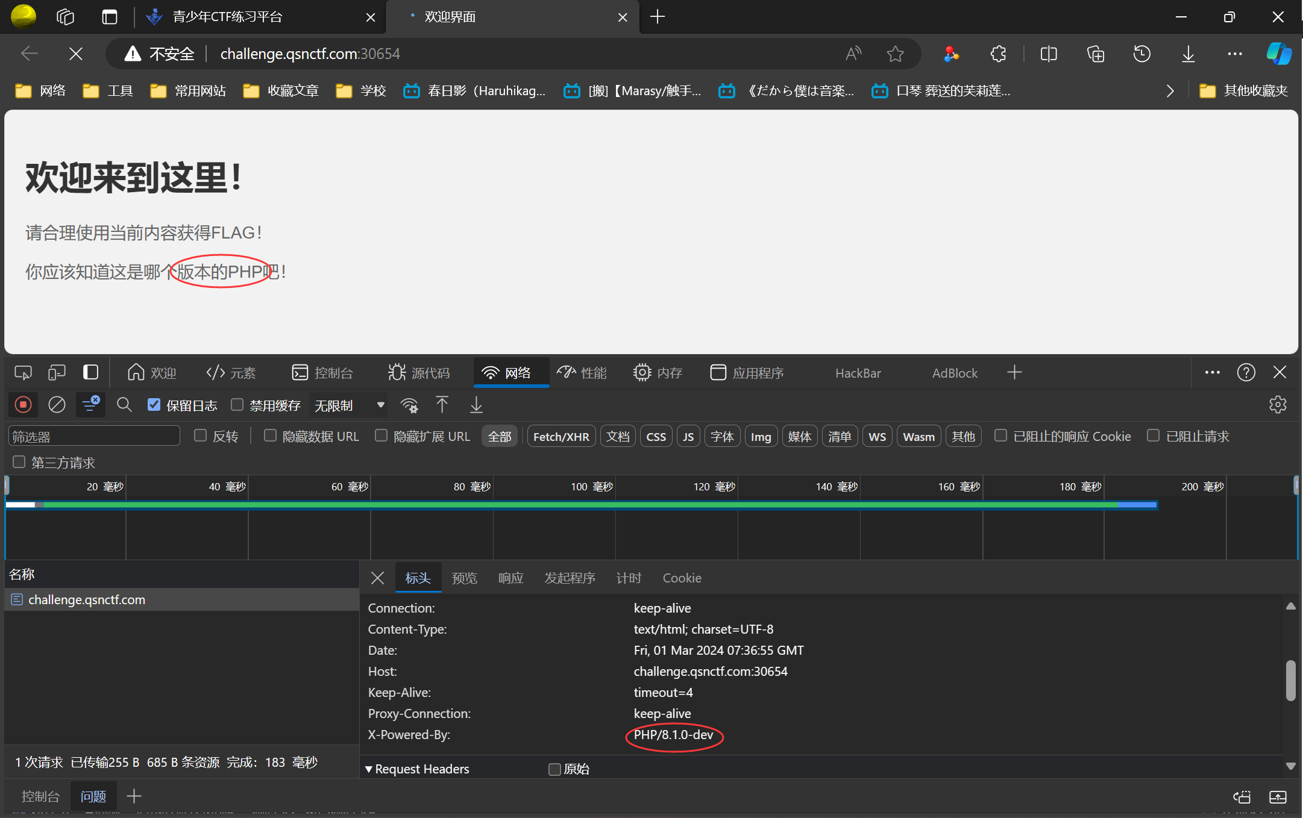Viewport: 1303px width, 818px height.
Task: Click the 筛选器 filter input field
Action: [94, 436]
